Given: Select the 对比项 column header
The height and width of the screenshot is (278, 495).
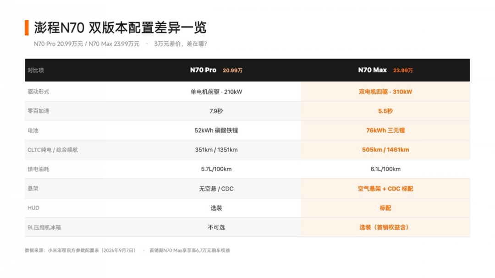Looking at the screenshot, I should click(35, 70).
